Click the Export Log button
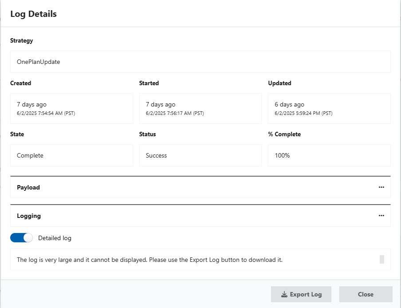401x308 pixels. click(x=301, y=294)
